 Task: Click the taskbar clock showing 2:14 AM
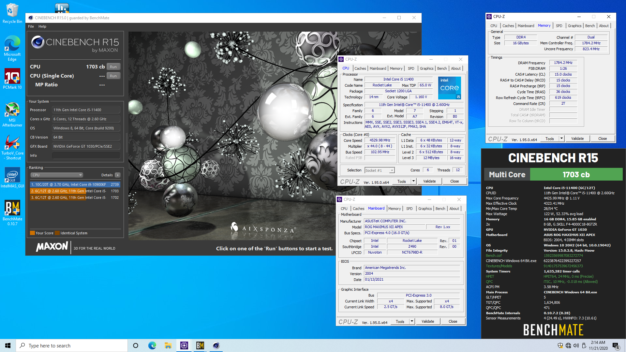pos(598,345)
